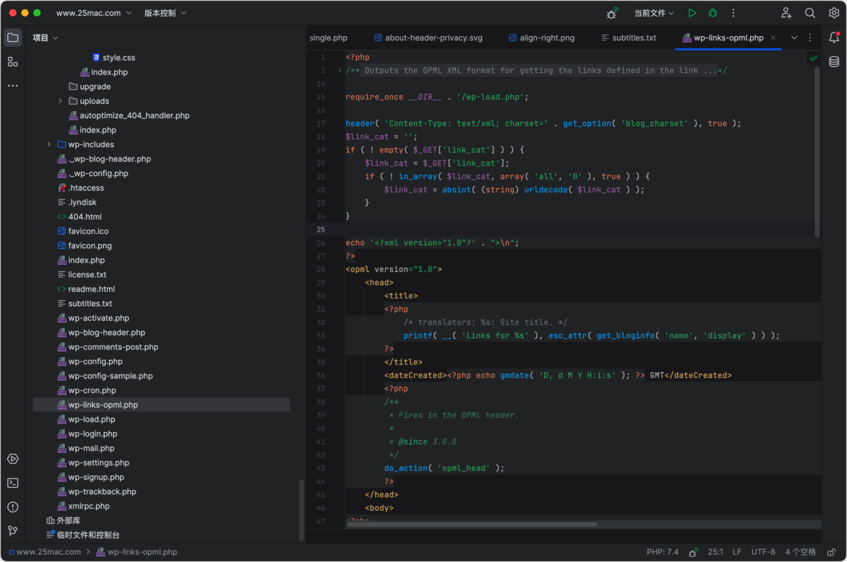Expand the wp-includes folder
847x562 pixels.
point(48,144)
